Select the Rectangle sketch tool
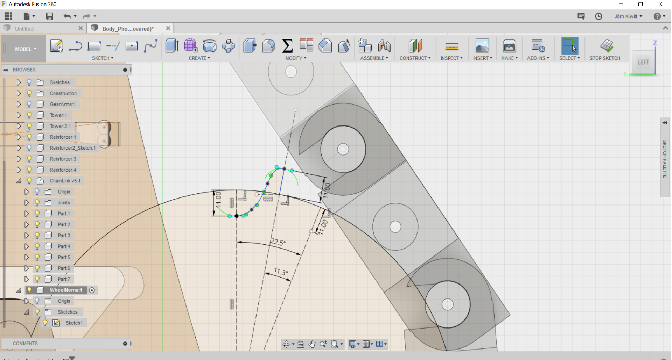This screenshot has width=672, height=360. click(x=94, y=46)
